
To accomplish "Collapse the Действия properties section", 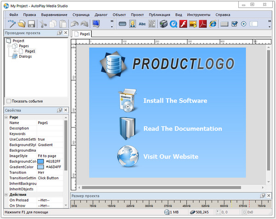I will tap(6, 195).
